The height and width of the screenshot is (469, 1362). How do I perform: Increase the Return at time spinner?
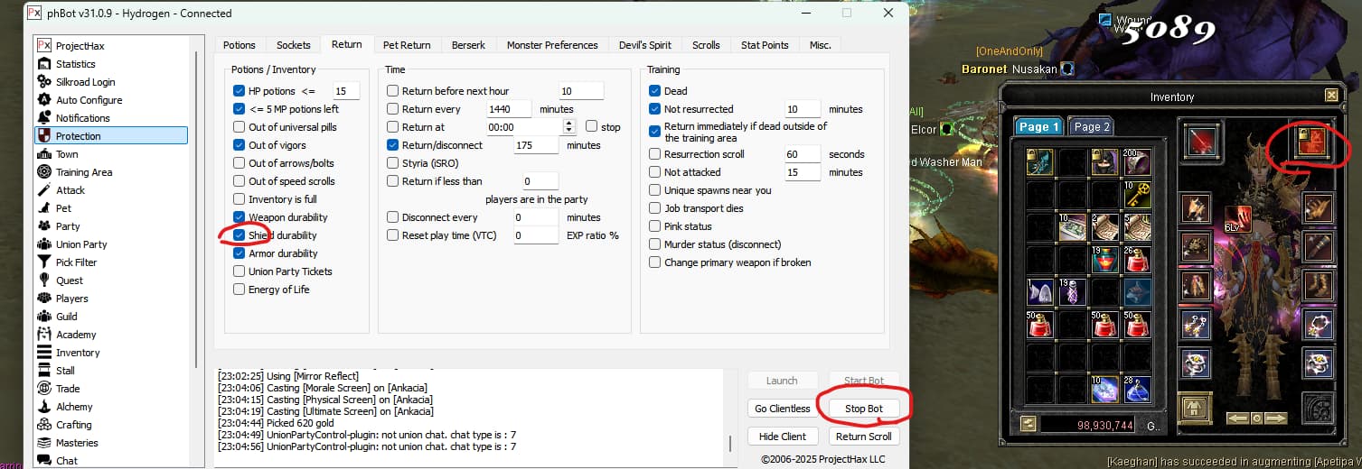pyautogui.click(x=568, y=124)
